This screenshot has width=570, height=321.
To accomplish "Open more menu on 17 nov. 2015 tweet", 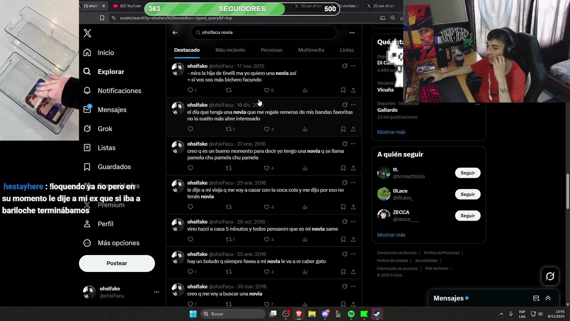I will pos(353,66).
